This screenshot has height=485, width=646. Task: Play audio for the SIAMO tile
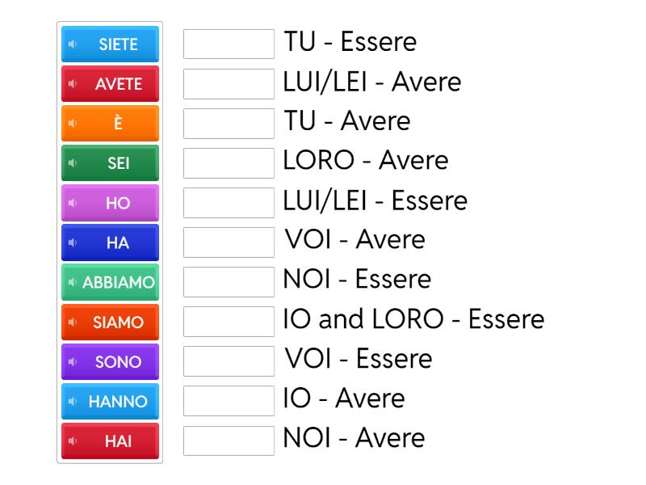click(x=73, y=322)
